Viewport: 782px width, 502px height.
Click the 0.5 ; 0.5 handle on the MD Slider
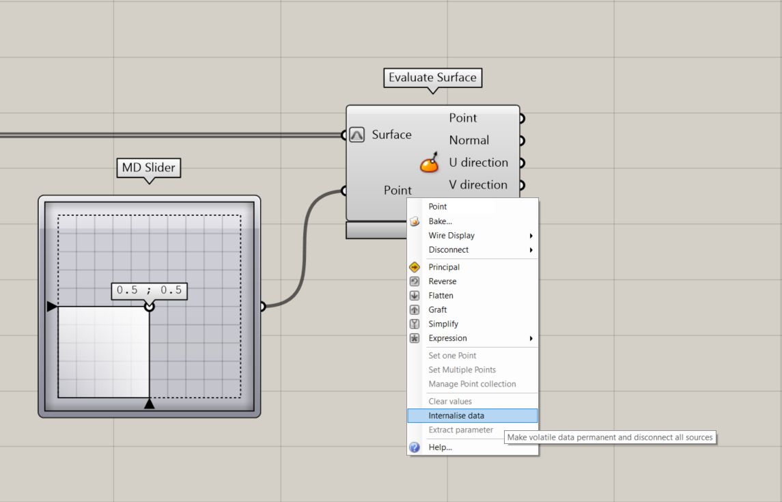[x=149, y=290]
